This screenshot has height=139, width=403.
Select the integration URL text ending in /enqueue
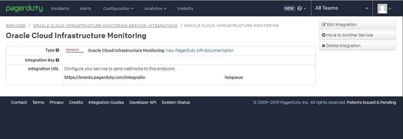click(154, 78)
